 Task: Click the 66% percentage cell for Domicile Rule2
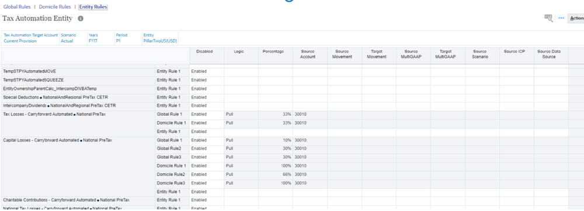tap(275, 174)
